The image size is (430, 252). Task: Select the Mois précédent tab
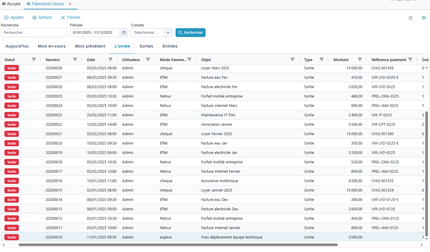point(90,46)
